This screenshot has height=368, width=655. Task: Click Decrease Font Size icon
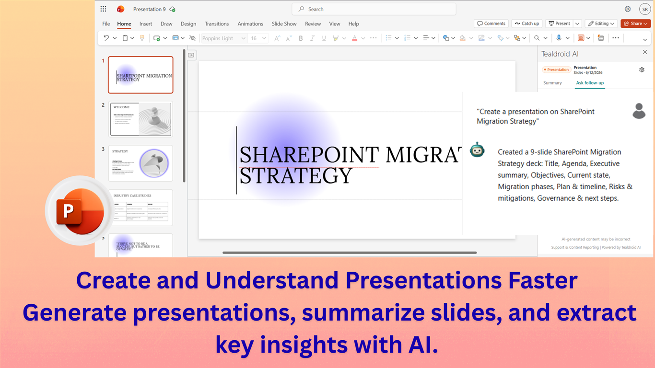coord(289,38)
